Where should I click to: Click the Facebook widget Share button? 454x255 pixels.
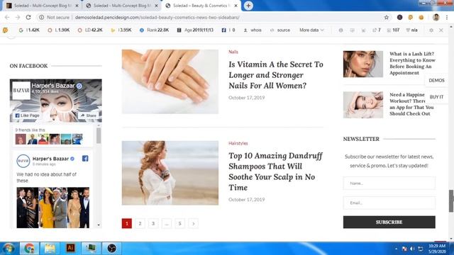coord(88,115)
